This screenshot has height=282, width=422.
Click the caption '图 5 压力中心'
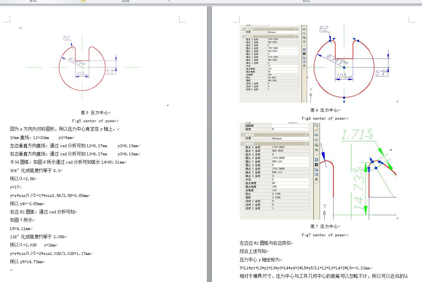coord(94,112)
